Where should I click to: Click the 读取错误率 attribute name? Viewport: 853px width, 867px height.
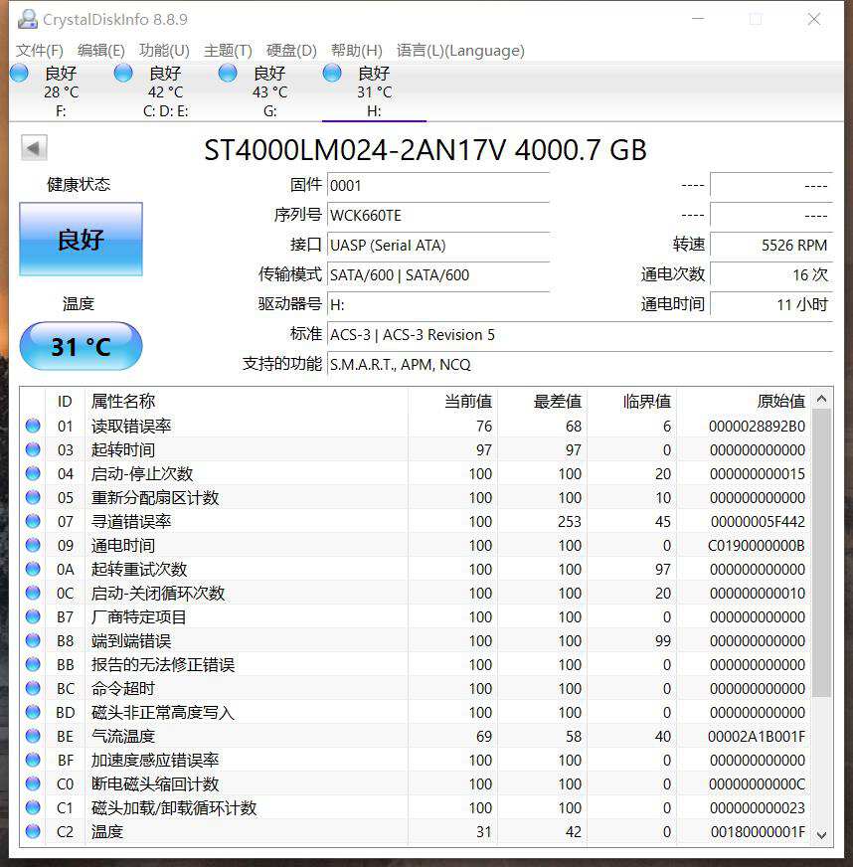131,426
